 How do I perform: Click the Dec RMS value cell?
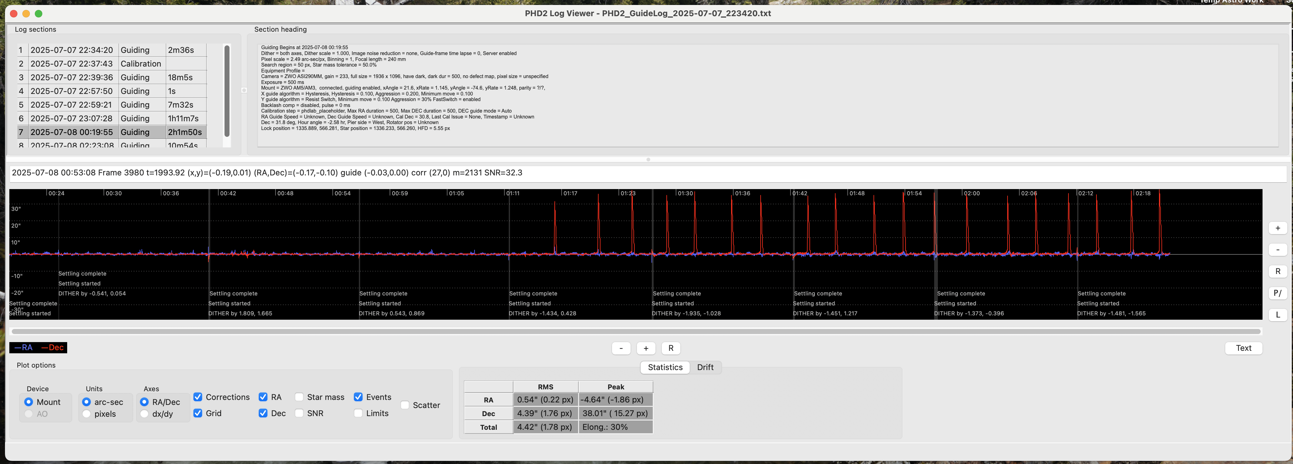546,413
